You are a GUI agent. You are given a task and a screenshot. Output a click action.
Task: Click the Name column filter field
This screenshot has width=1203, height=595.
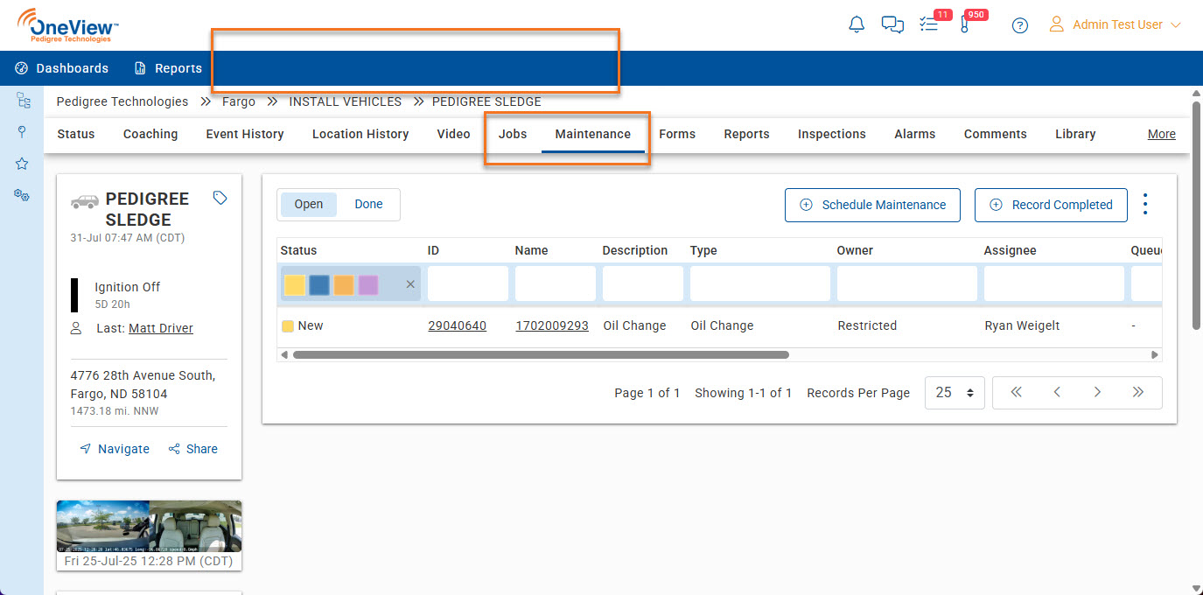click(x=556, y=283)
